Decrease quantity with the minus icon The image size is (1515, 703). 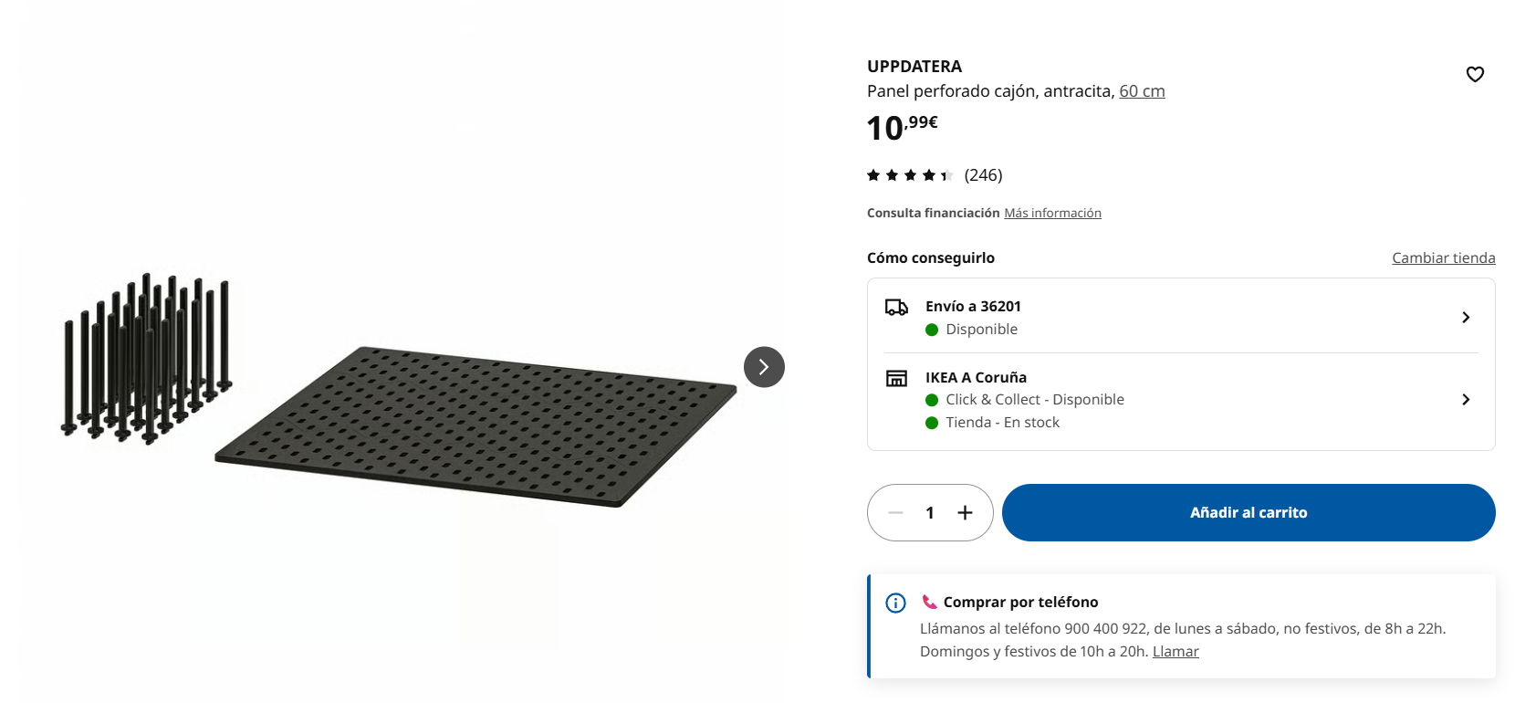[x=895, y=513]
